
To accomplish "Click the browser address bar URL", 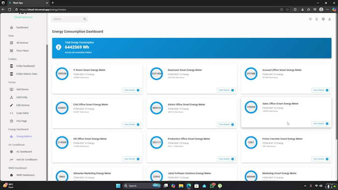I will [43, 9].
